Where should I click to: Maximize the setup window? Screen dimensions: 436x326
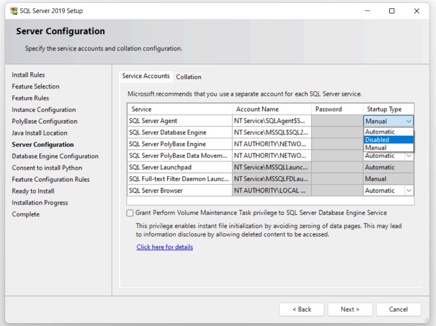tap(392, 11)
